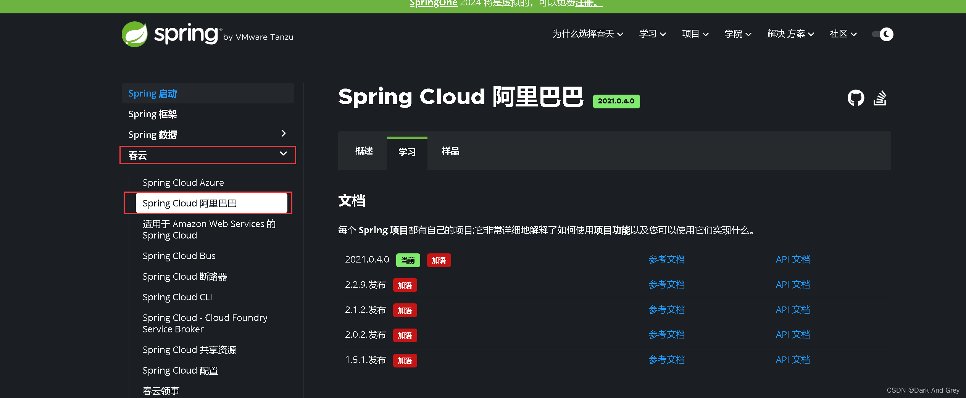Open the 项目 navigation dropdown

pyautogui.click(x=695, y=34)
